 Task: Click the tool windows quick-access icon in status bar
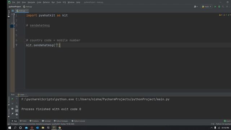click(9, 124)
